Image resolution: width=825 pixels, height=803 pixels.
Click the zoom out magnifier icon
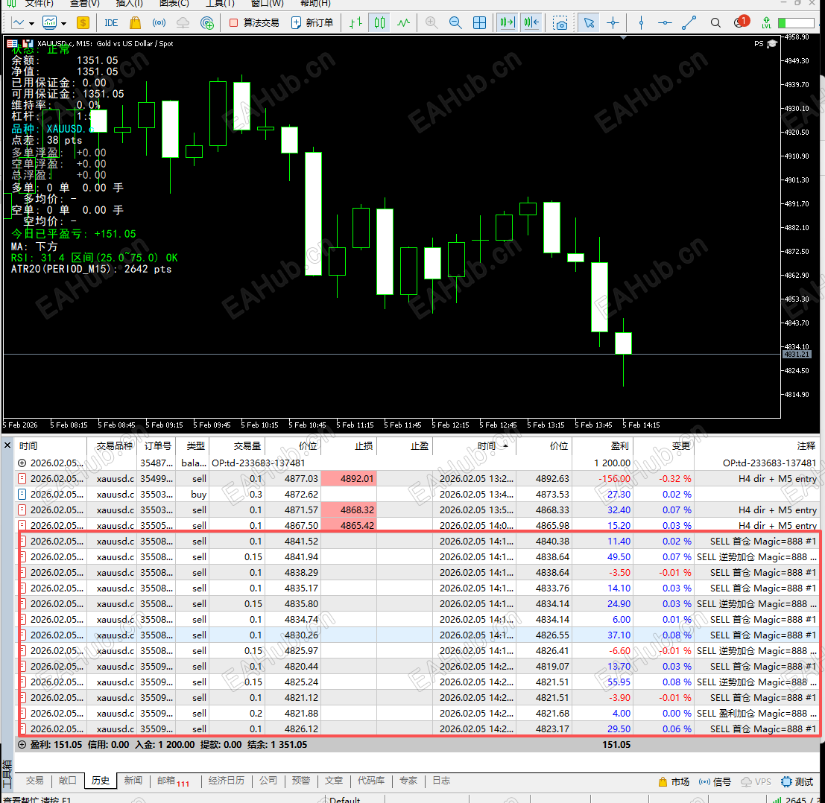[455, 22]
